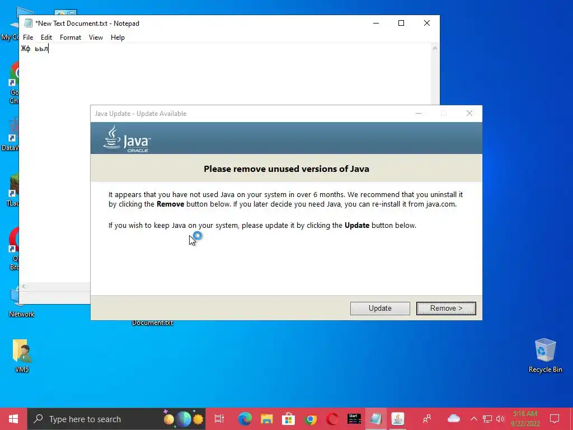This screenshot has height=430, width=573.
Task: Click the taskbar search box
Action: pyautogui.click(x=116, y=419)
